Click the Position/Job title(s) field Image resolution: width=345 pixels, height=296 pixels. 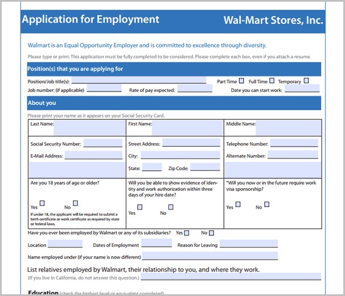(139, 80)
